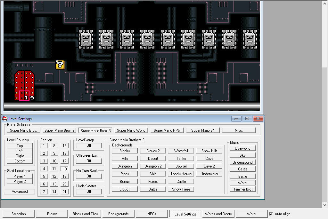Choose Super Mario RPG game

167,130
